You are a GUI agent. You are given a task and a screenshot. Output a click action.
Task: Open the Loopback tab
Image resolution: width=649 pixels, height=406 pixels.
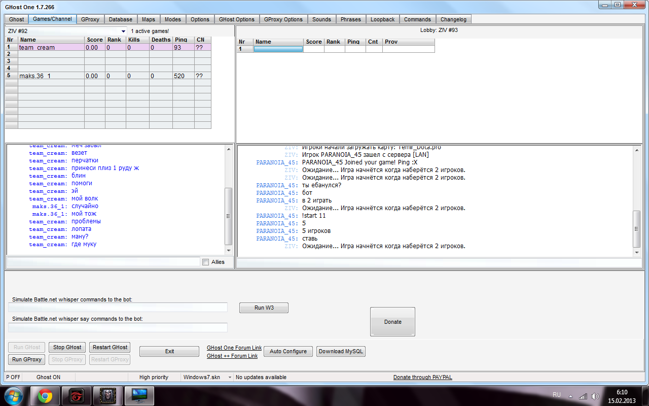point(383,19)
